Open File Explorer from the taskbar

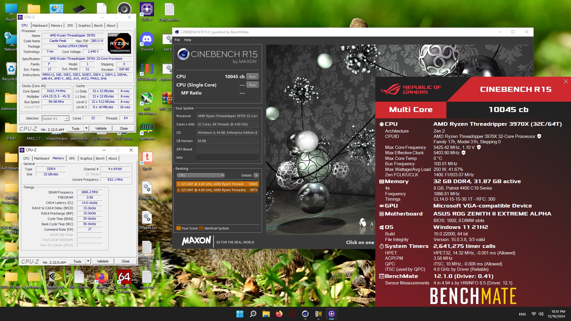click(266, 314)
